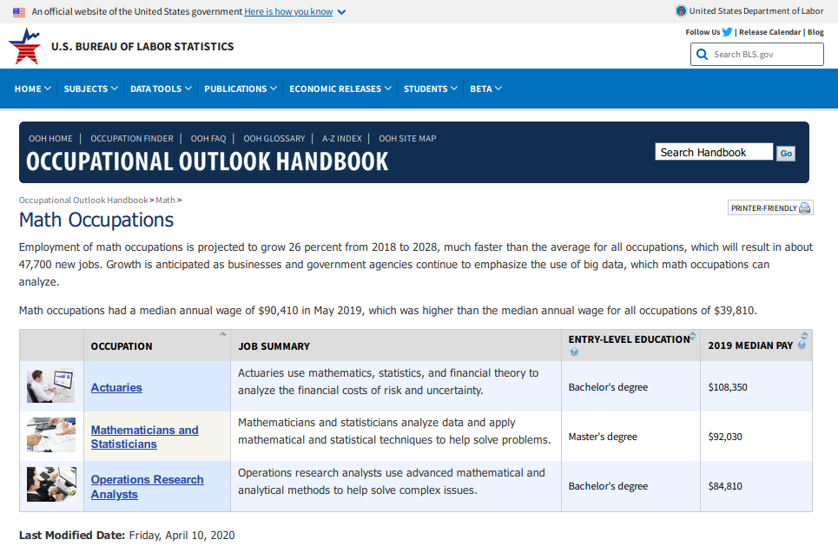Sort the table by Occupation column arrow
This screenshot has width=838, height=546.
point(223,334)
